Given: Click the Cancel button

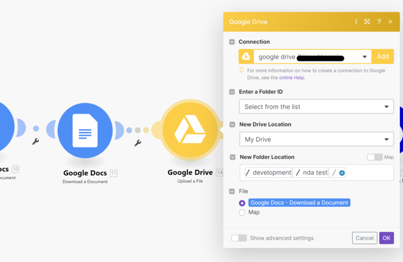Looking at the screenshot, I should pos(364,238).
